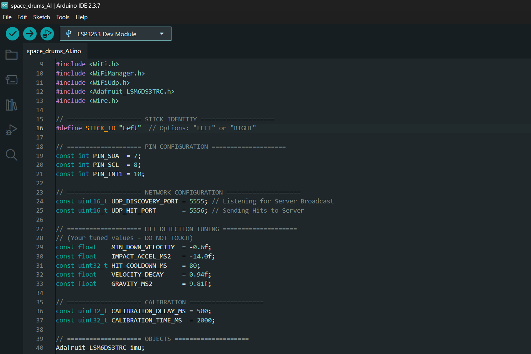Open the Sketchbook folder sidebar icon
The image size is (531, 354).
(12, 55)
